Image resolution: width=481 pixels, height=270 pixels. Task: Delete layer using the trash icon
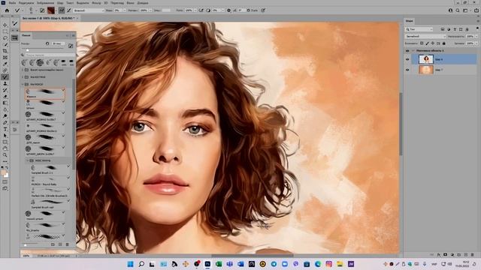[x=473, y=255]
